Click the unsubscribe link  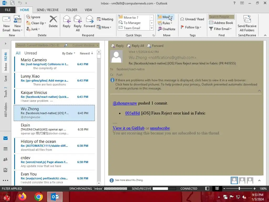[x=160, y=128]
